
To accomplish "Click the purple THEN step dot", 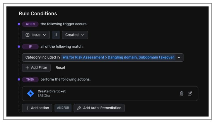I will pyautogui.click(x=19, y=79).
